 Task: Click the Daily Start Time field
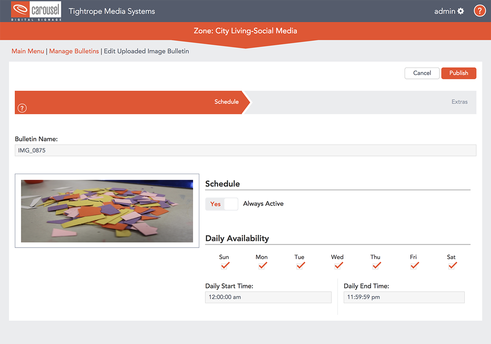click(x=268, y=297)
